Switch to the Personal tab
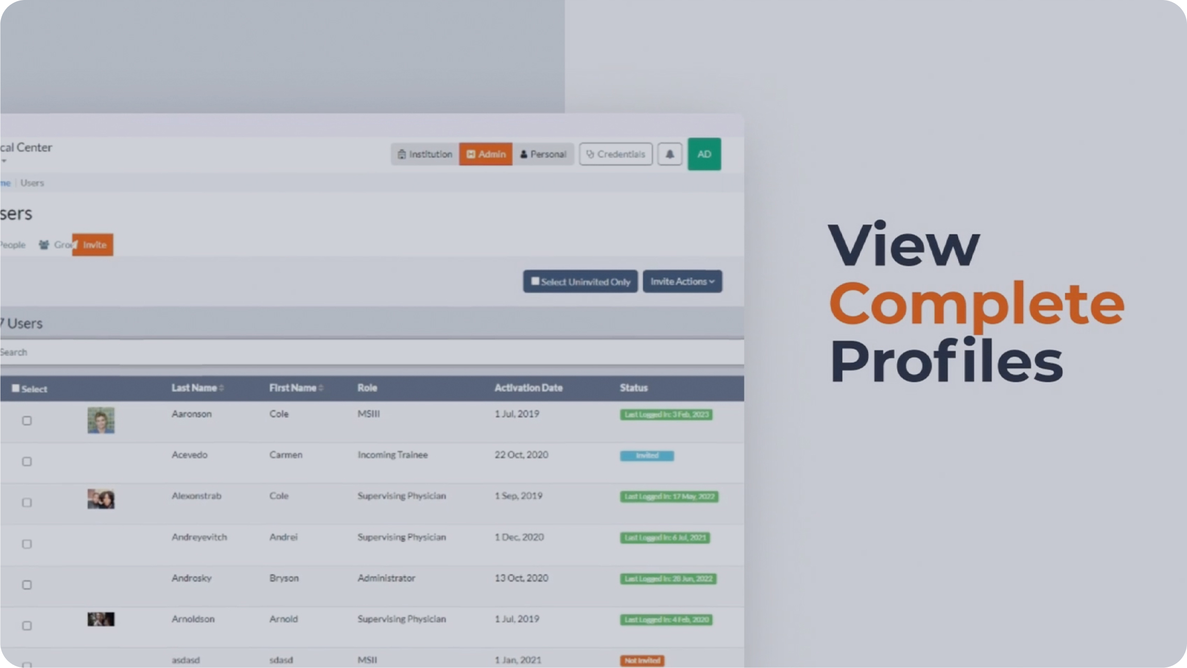 tap(543, 154)
